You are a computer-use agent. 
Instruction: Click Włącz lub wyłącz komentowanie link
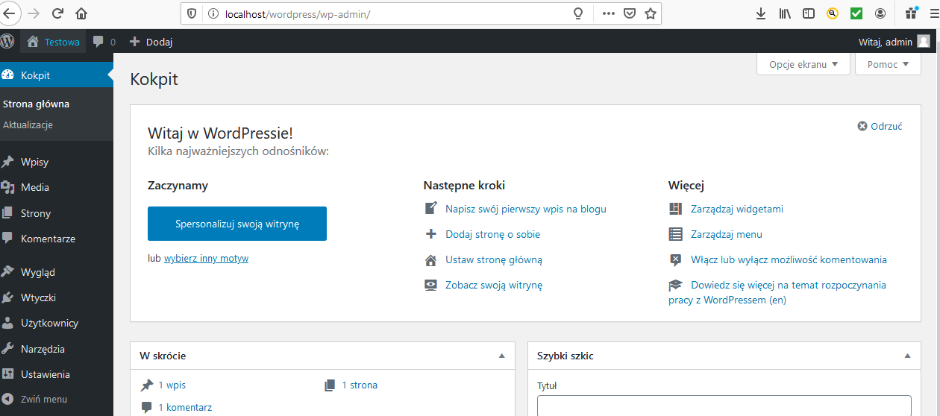pyautogui.click(x=789, y=259)
